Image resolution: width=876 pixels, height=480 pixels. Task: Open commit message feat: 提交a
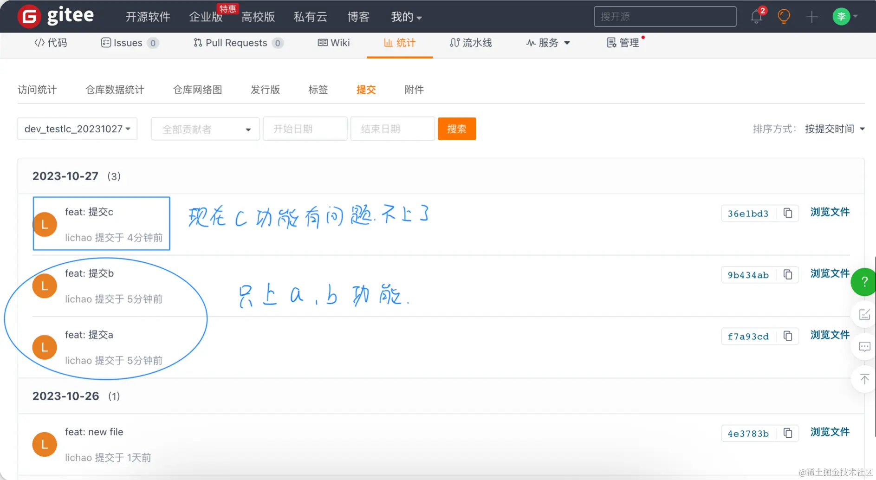[89, 335]
